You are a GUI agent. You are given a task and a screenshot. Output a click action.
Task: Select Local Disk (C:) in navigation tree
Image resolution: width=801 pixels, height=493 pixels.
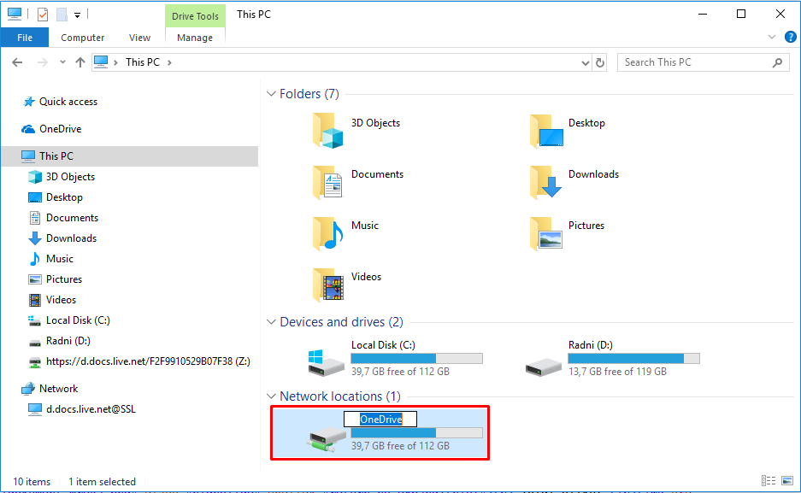point(78,320)
